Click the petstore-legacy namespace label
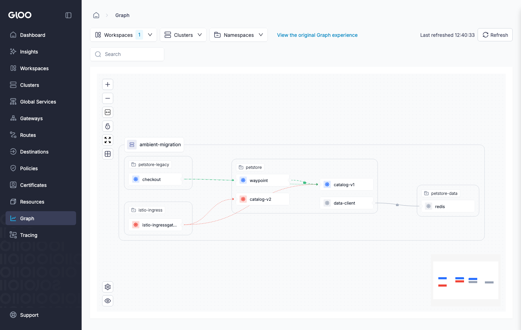Screen dimensions: 521x330 pos(150,165)
